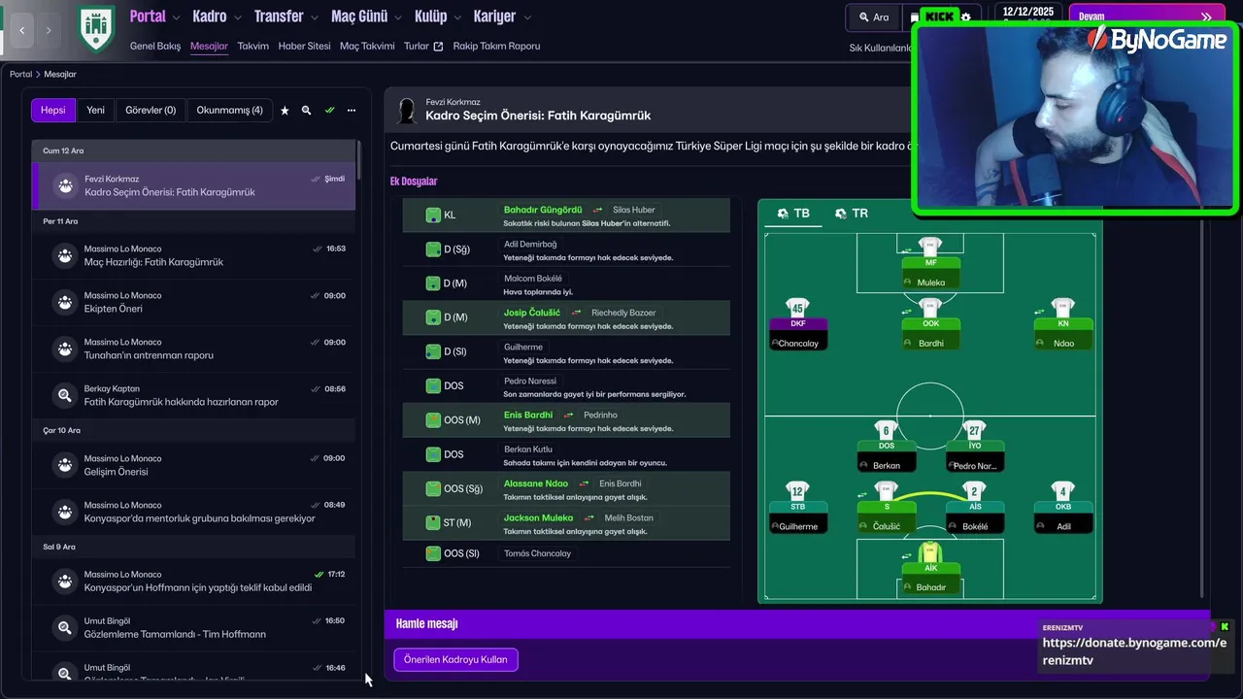Expand the Maç Günü menu chevron

[x=396, y=17]
